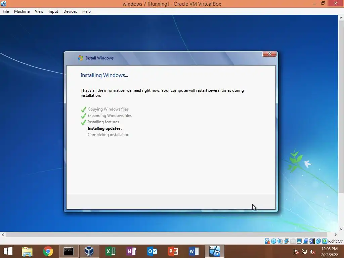Screen dimensions: 344x258
Task: Click the V processor virtualization status icon
Action: (x=312, y=241)
